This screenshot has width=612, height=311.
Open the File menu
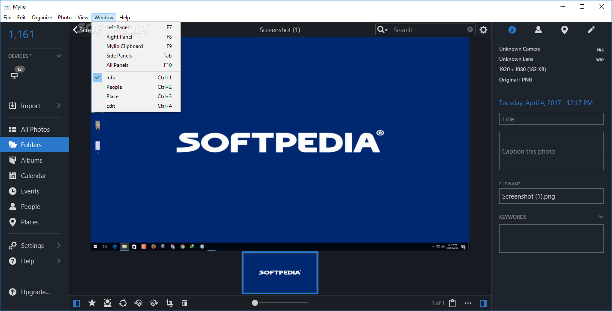coord(7,18)
